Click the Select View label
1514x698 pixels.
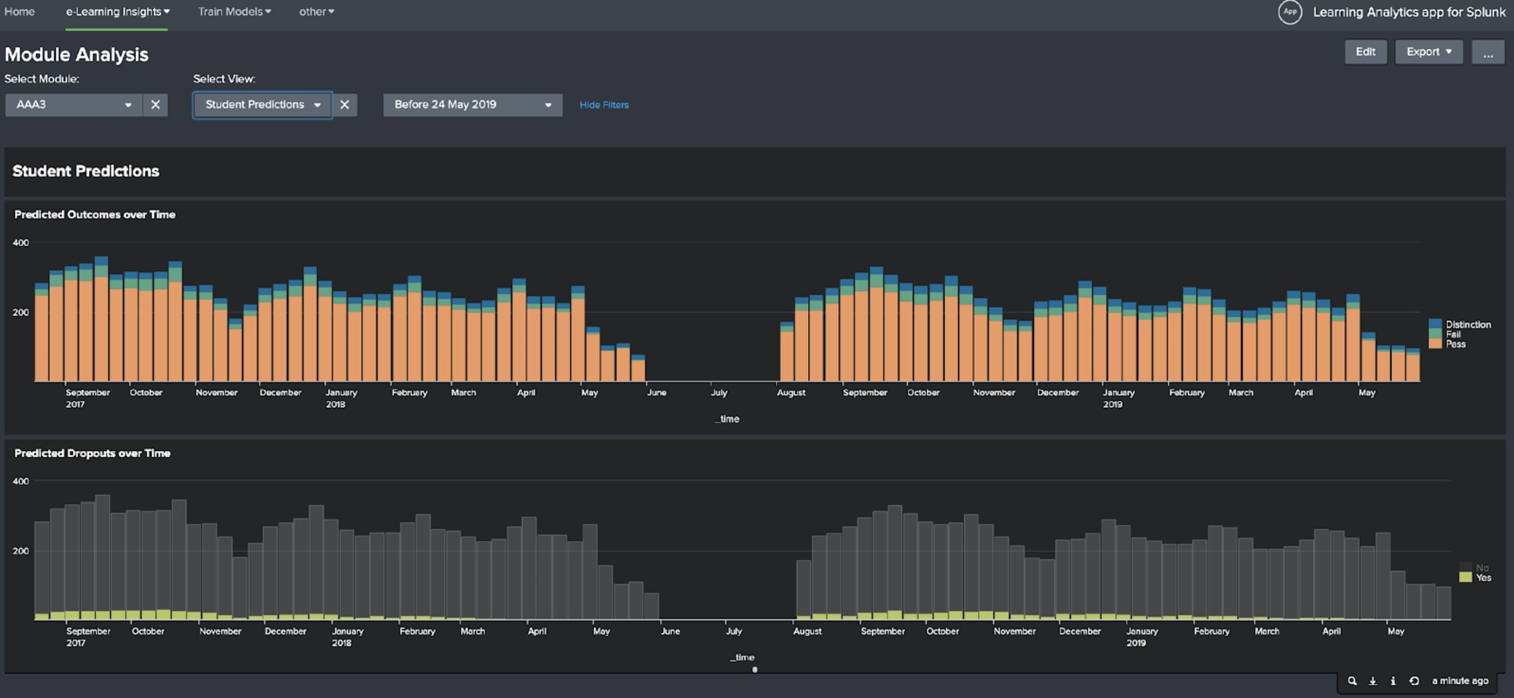coord(224,79)
